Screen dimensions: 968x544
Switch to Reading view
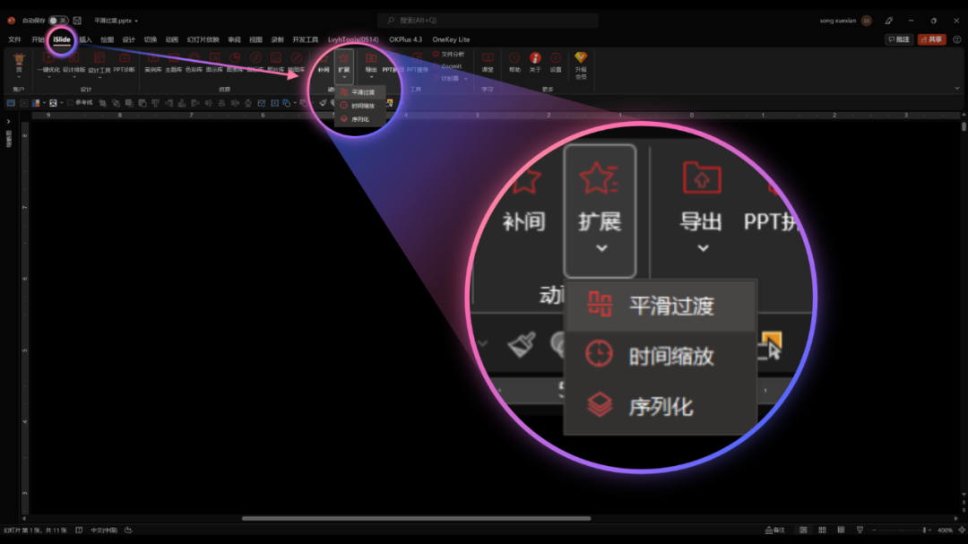841,530
